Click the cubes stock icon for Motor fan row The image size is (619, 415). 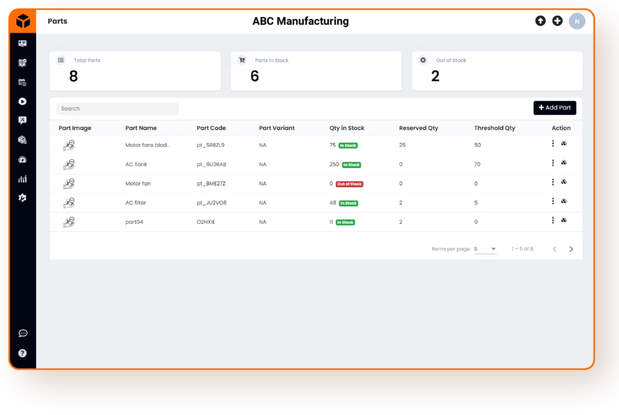[564, 182]
